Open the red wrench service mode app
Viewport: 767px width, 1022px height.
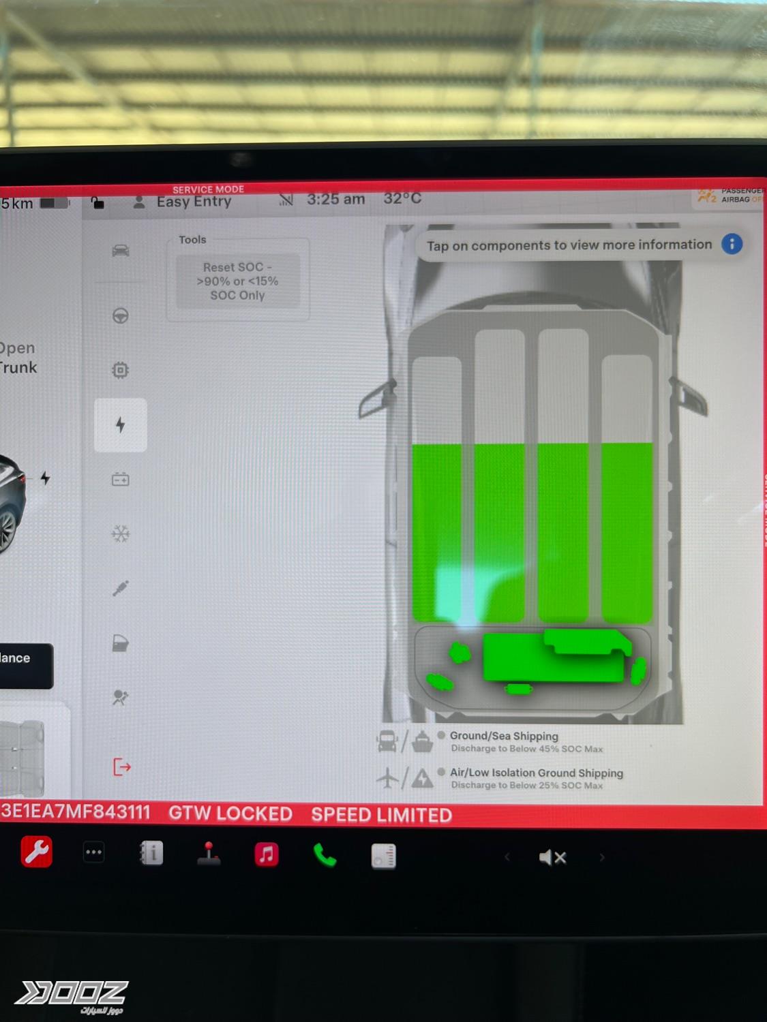[37, 852]
